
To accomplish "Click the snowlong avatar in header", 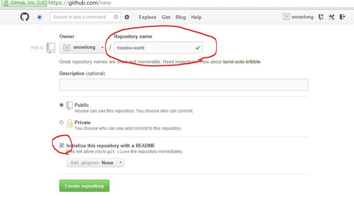I will [x=286, y=17].
